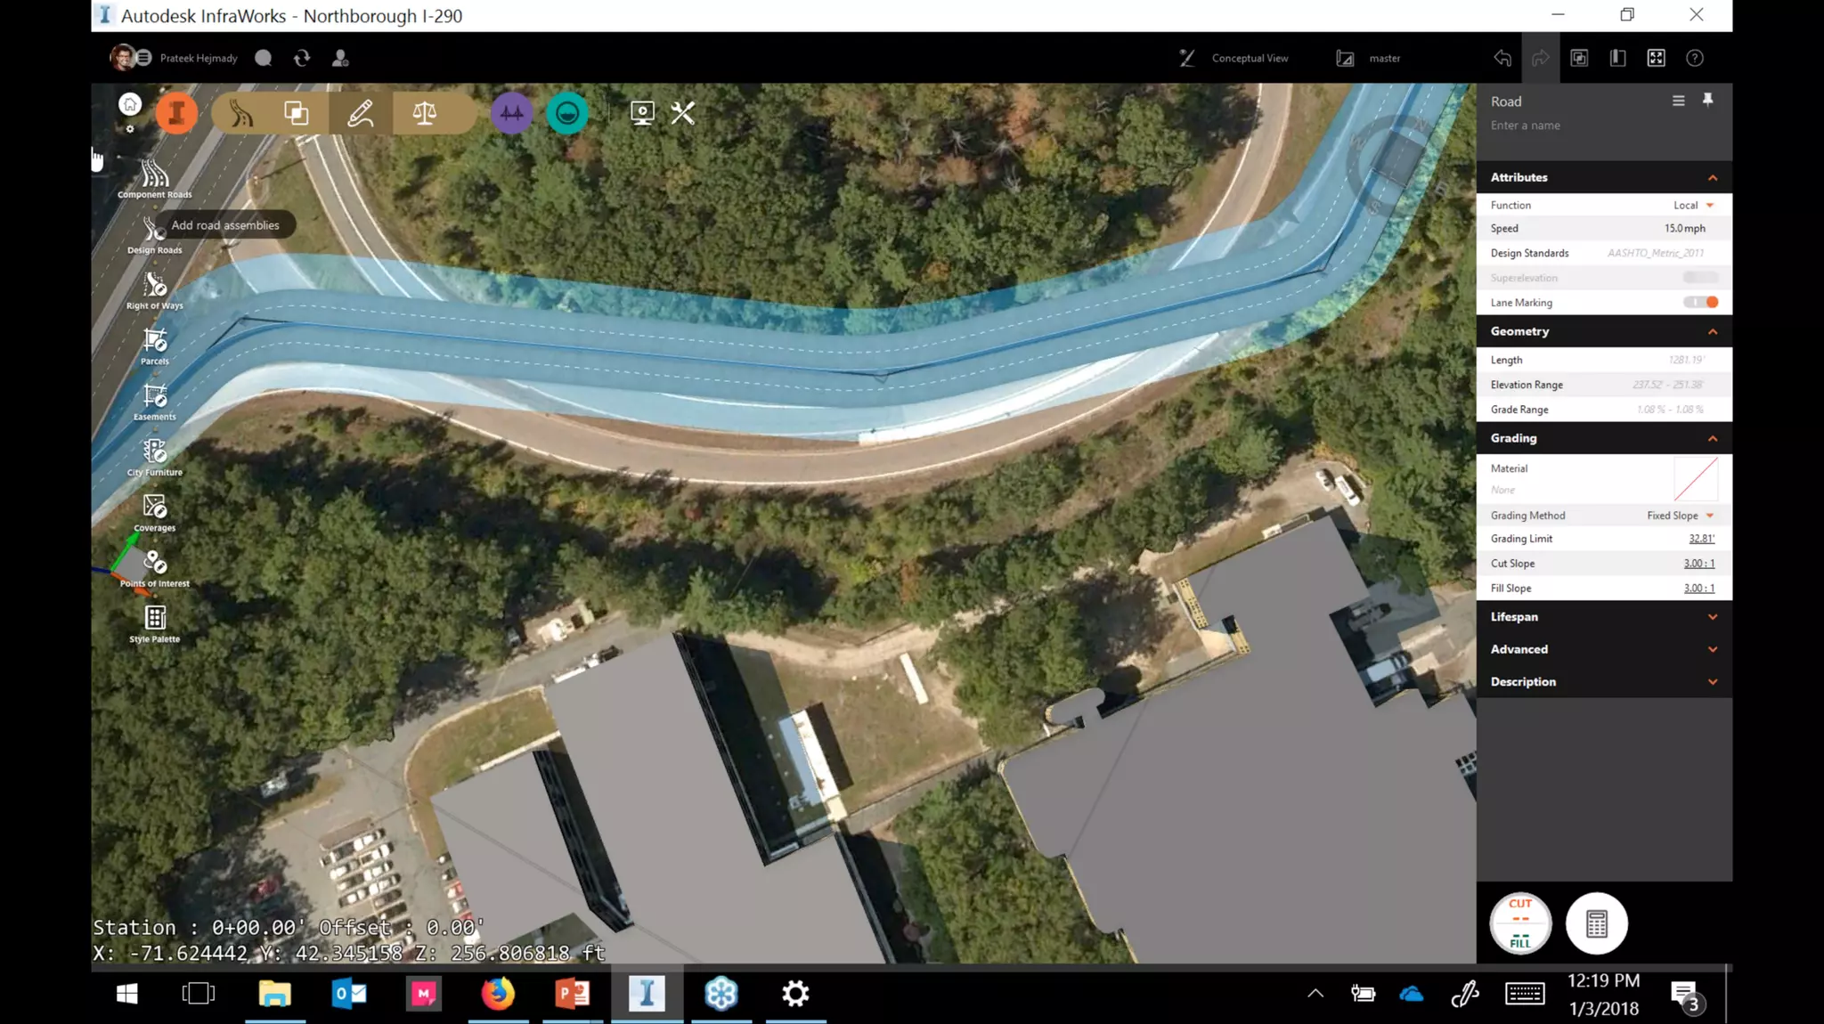This screenshot has width=1824, height=1024.
Task: Choose Easements tool
Action: click(155, 402)
